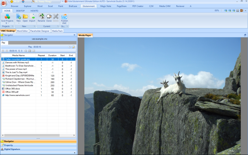Viewport: 248px width, 155px height.
Task: Expand the panel options arrow below Digital Signature
Action: pos(75,153)
